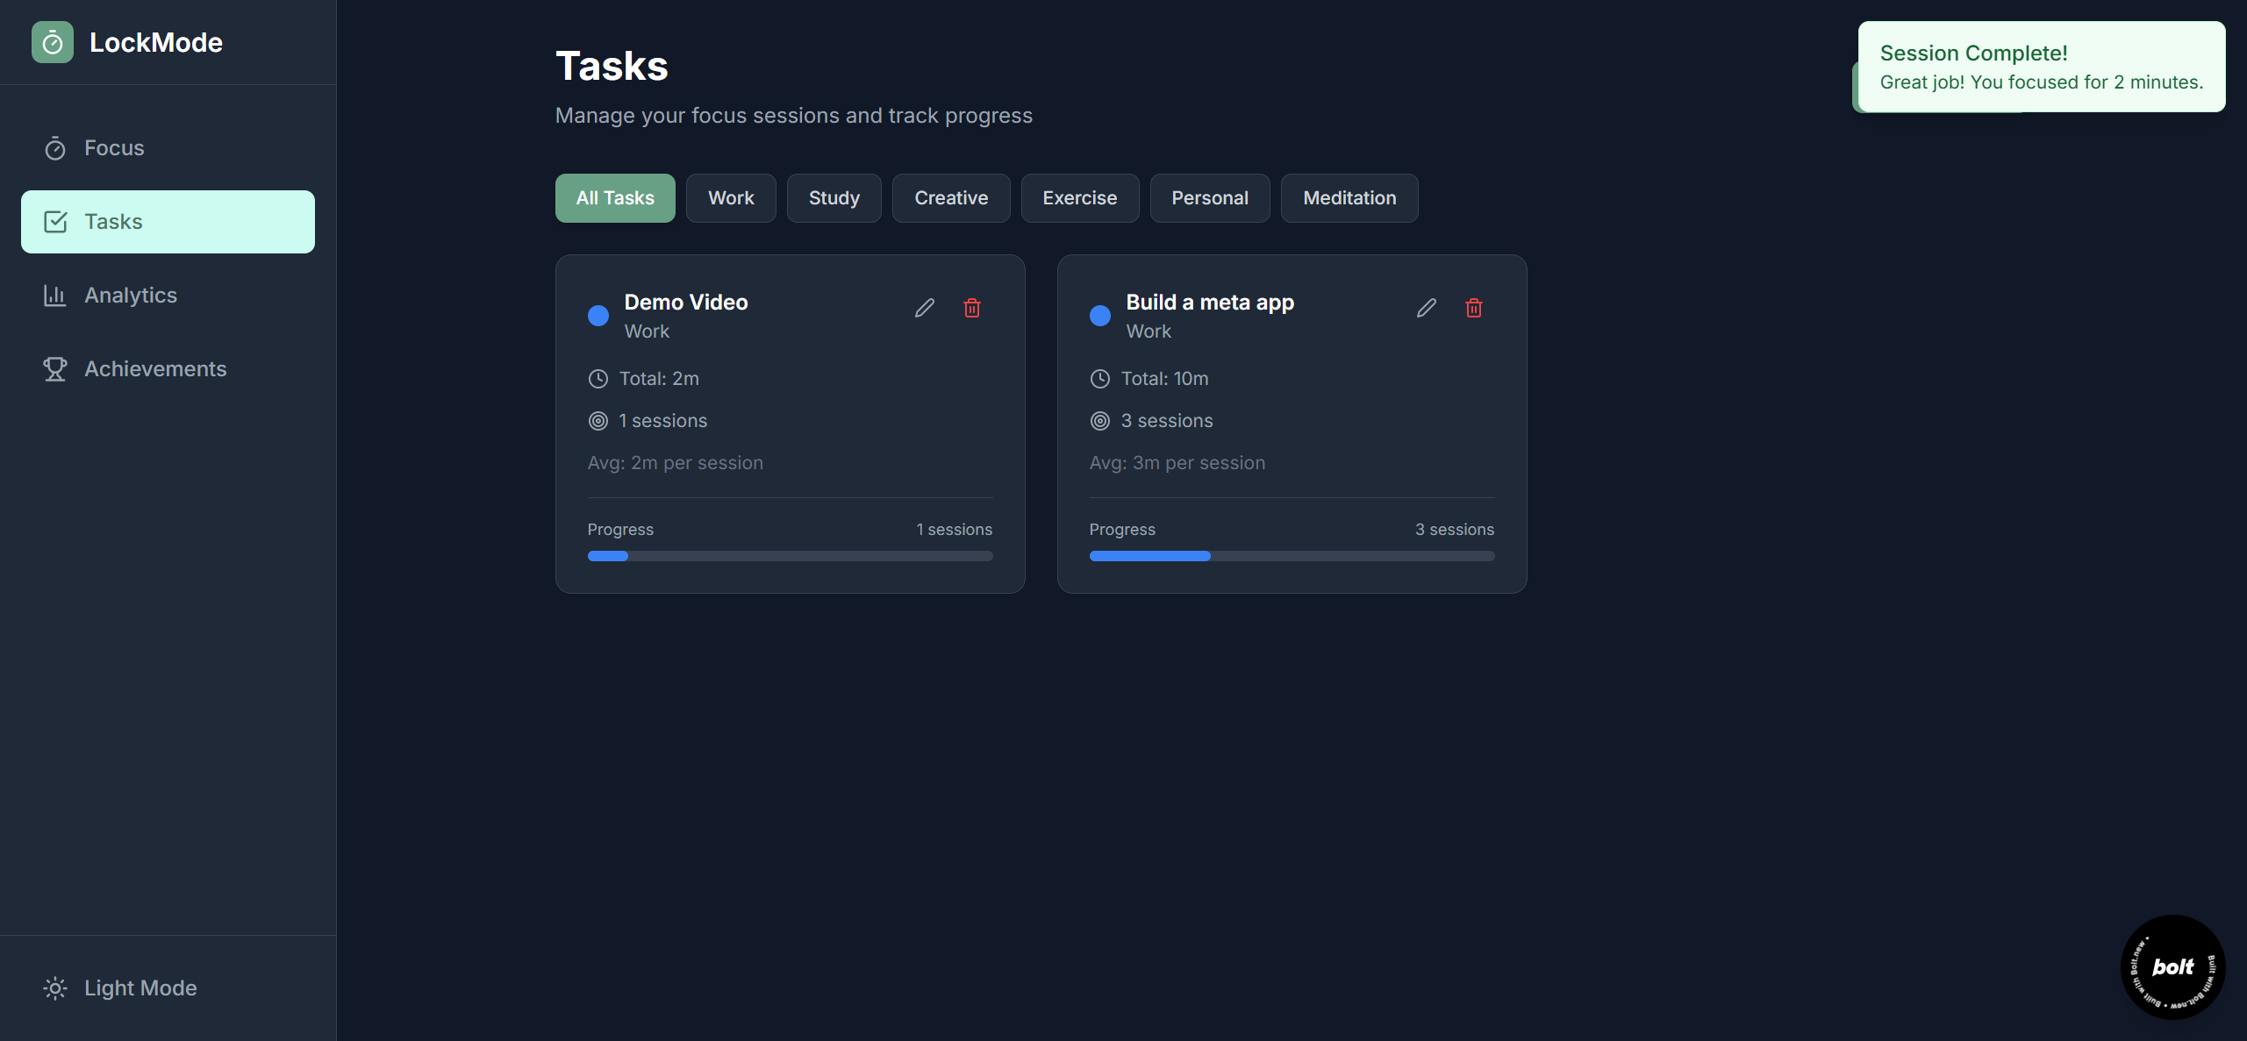Filter tasks by Study category

point(833,198)
